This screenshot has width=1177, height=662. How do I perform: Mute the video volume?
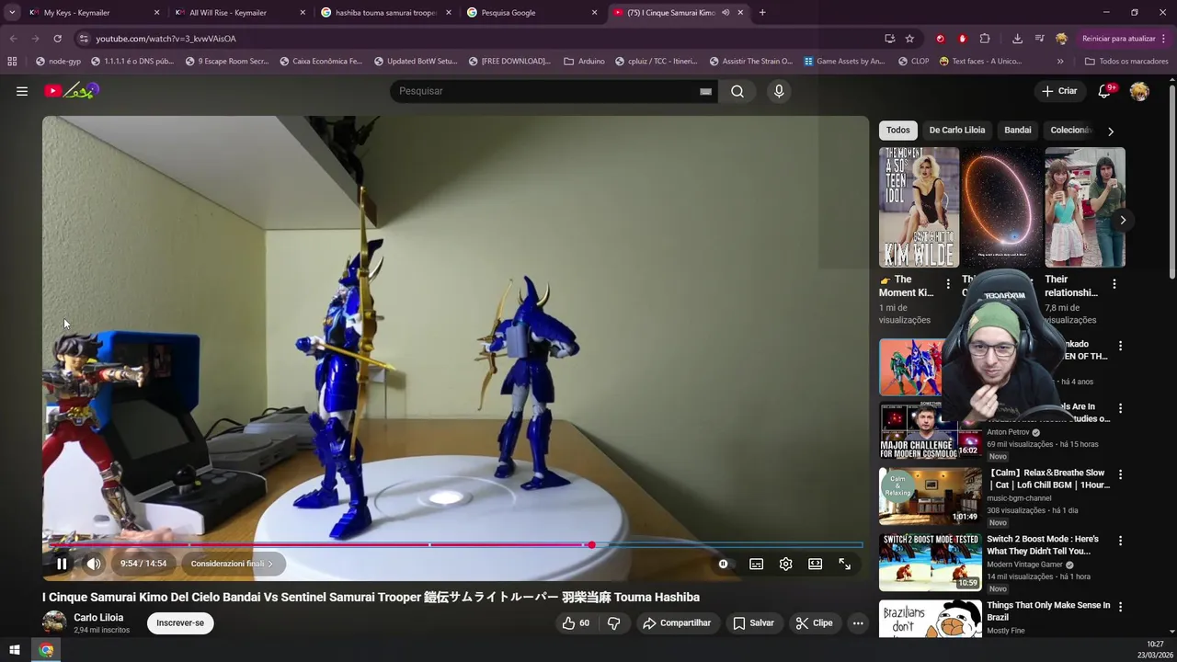(94, 564)
